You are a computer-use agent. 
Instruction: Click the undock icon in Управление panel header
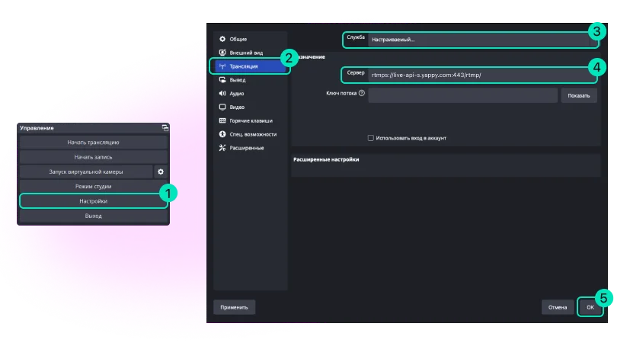[x=165, y=128]
